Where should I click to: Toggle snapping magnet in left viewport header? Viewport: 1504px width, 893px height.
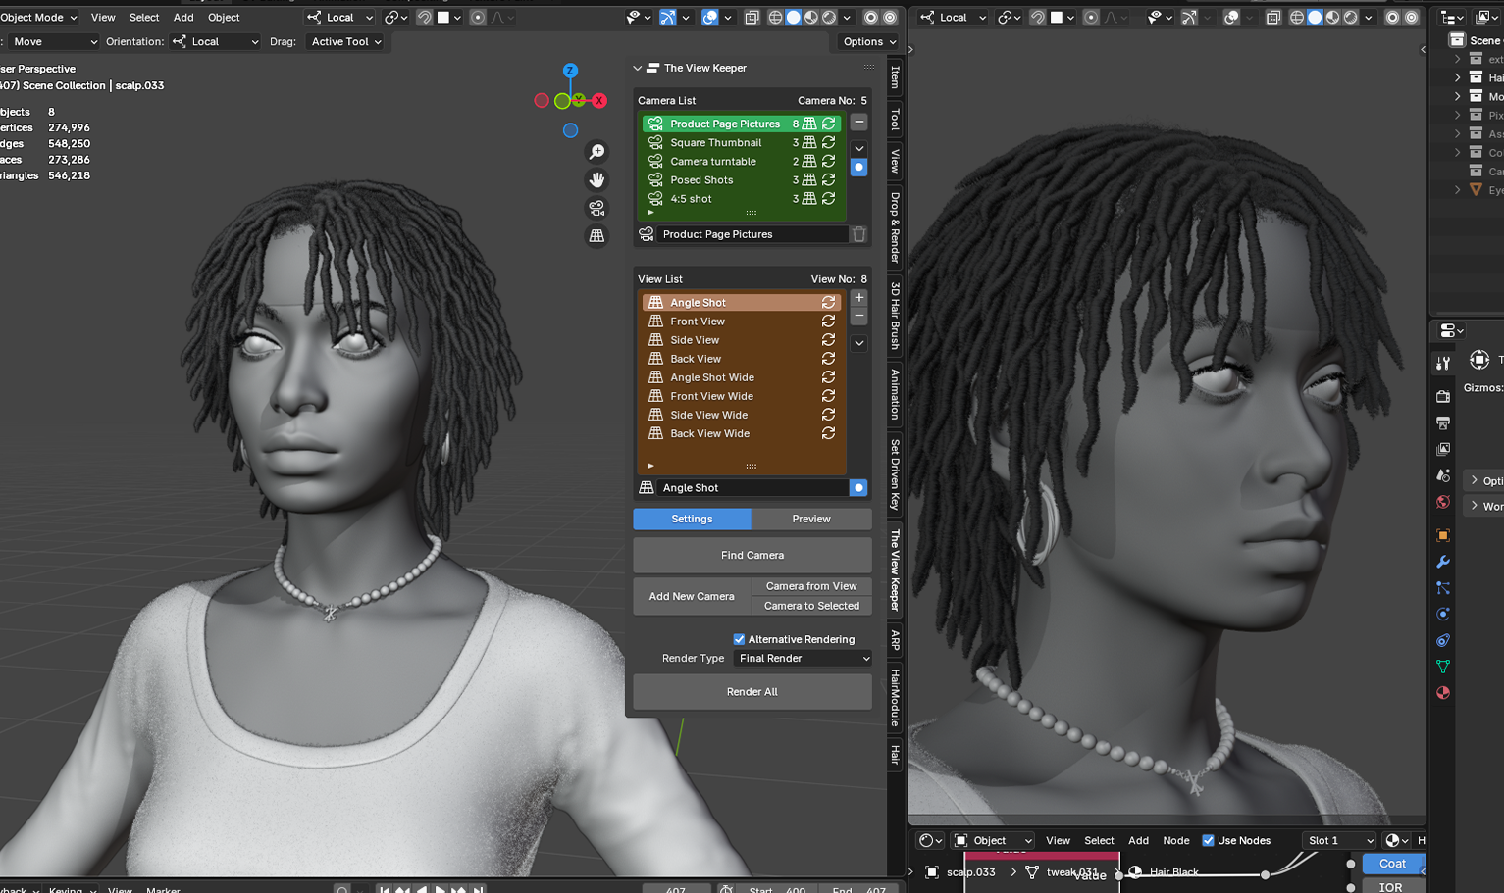(425, 17)
